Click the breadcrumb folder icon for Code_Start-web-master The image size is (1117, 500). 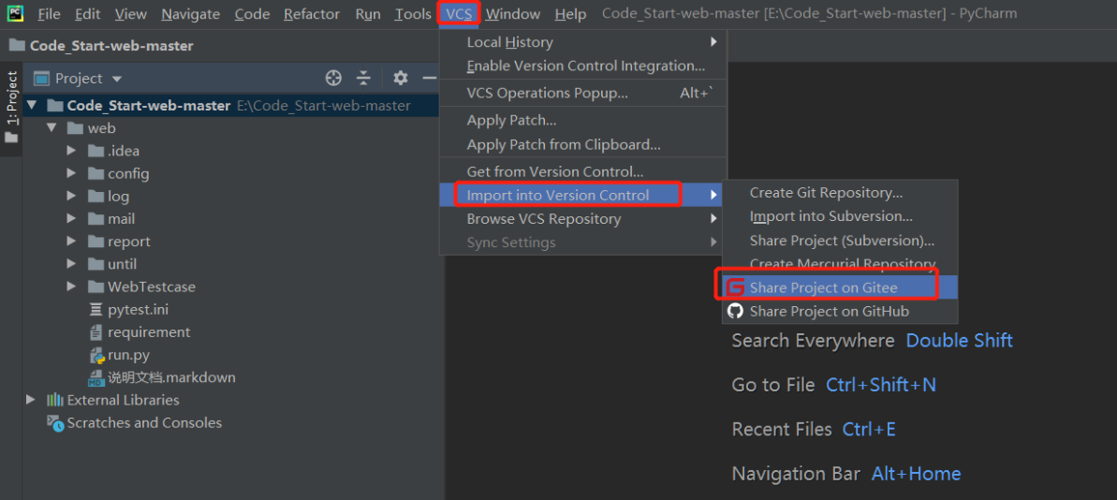pos(17,46)
